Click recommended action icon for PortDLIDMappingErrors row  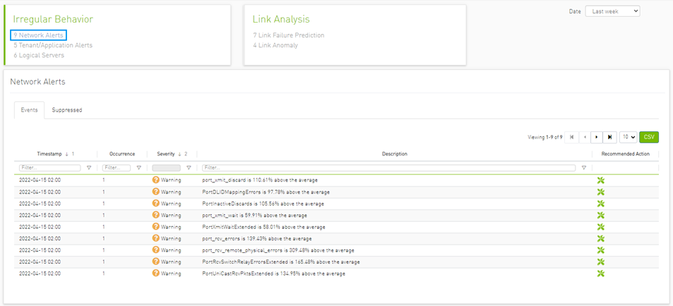coord(601,192)
